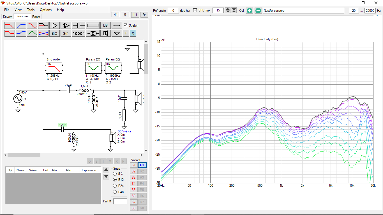Select the 8,2µF capacitor label
The width and height of the screenshot is (383, 215).
pos(62,125)
